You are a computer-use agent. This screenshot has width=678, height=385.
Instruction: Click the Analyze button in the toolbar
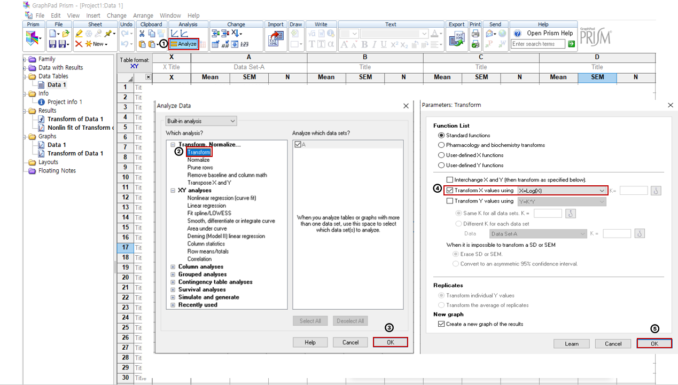[x=184, y=44]
